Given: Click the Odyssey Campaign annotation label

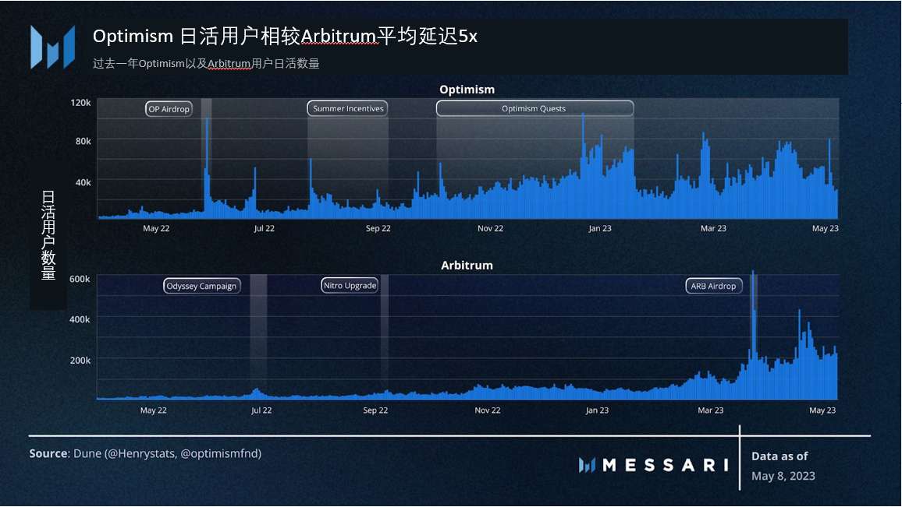Looking at the screenshot, I should pos(201,286).
